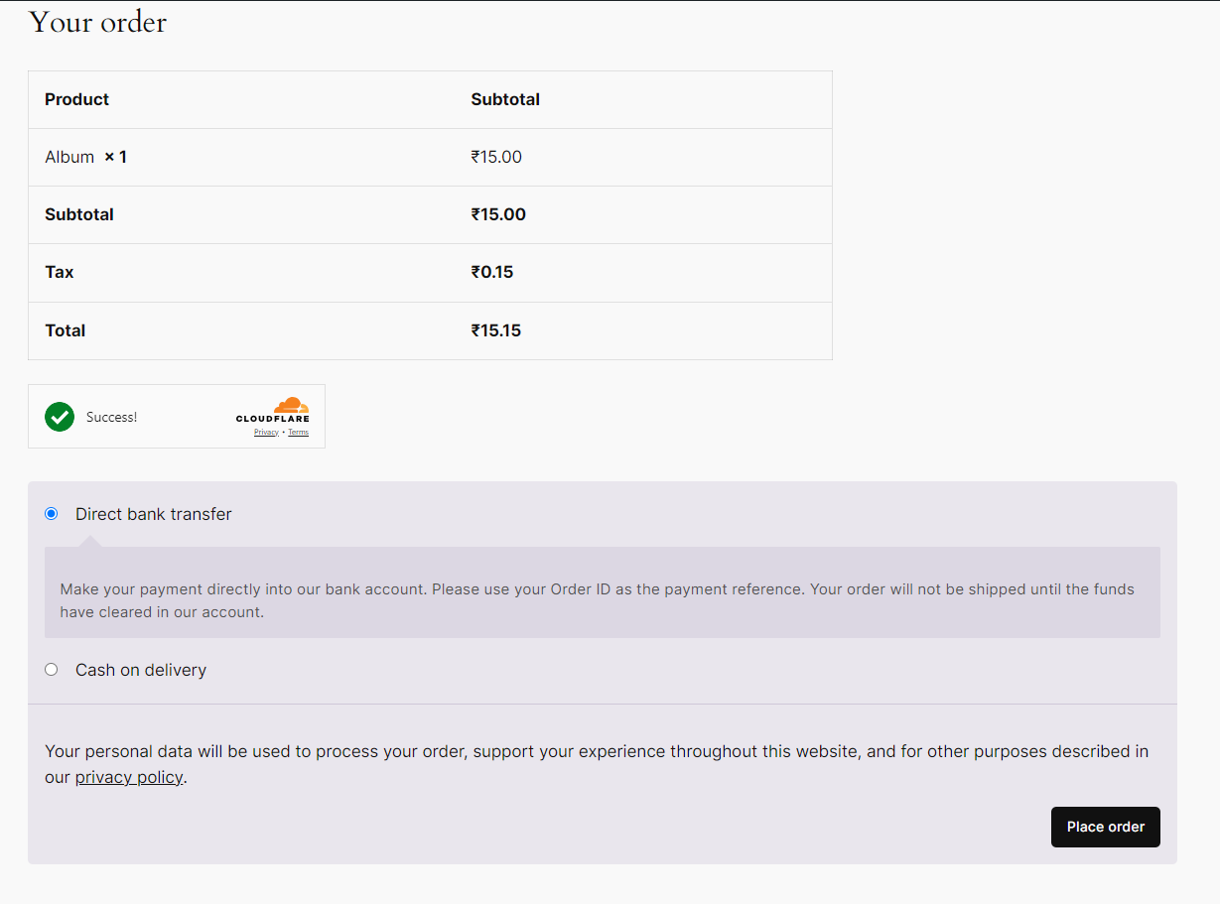Click the ₹0.15 tax amount
Viewport: 1220px width, 904px height.
tap(492, 272)
